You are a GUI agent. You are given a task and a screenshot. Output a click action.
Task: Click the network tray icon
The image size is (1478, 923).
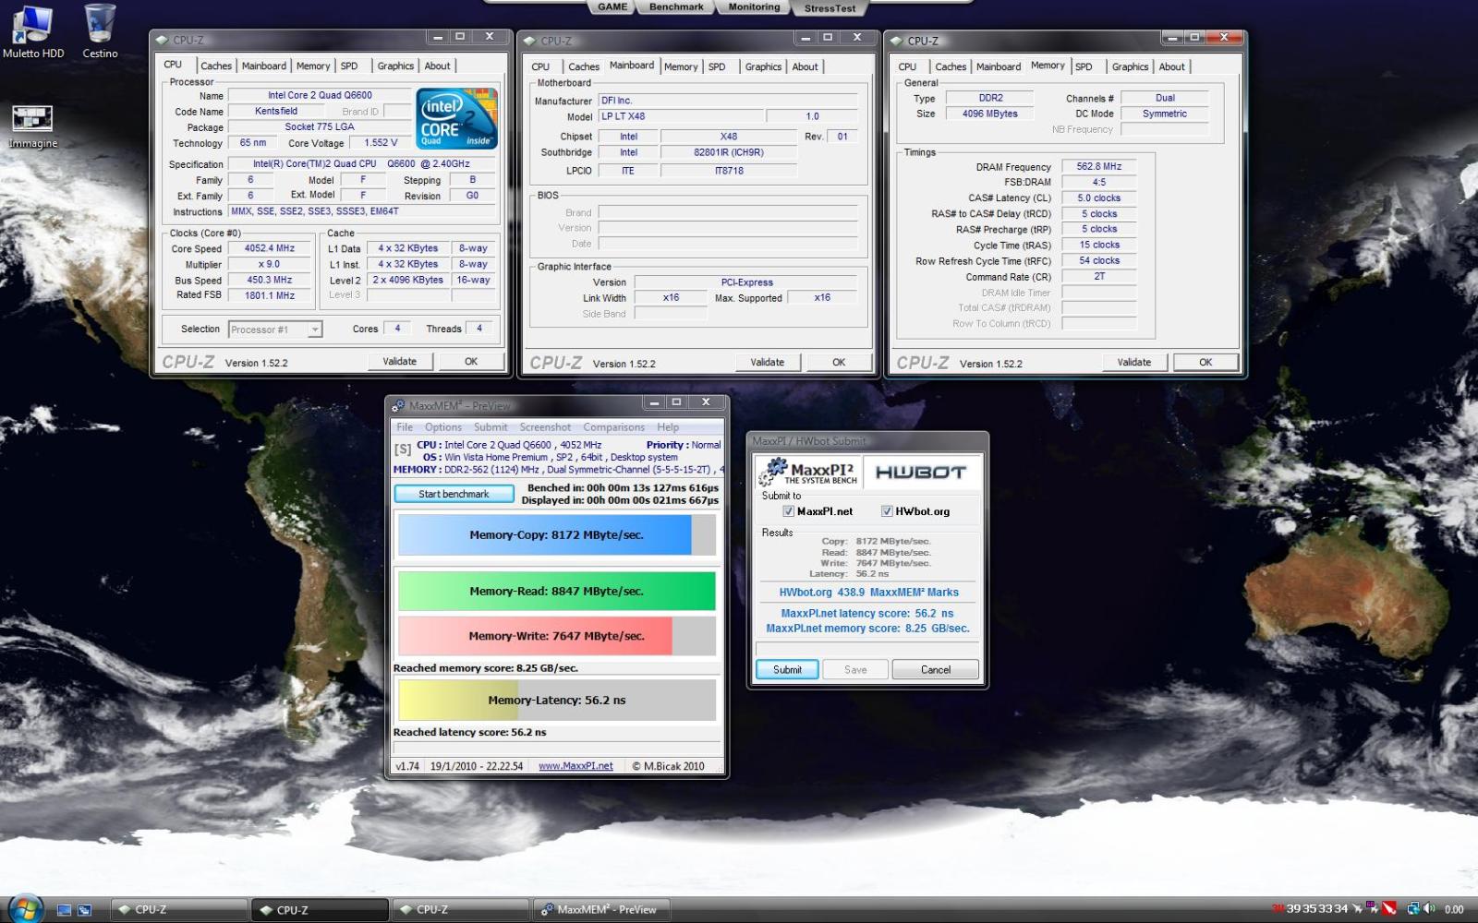[x=1413, y=909]
